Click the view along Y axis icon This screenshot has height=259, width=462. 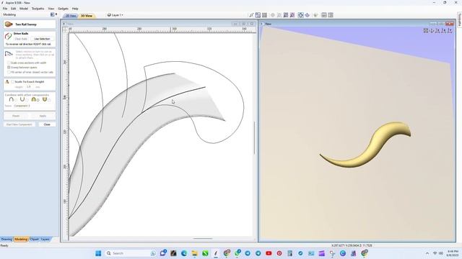[437, 30]
